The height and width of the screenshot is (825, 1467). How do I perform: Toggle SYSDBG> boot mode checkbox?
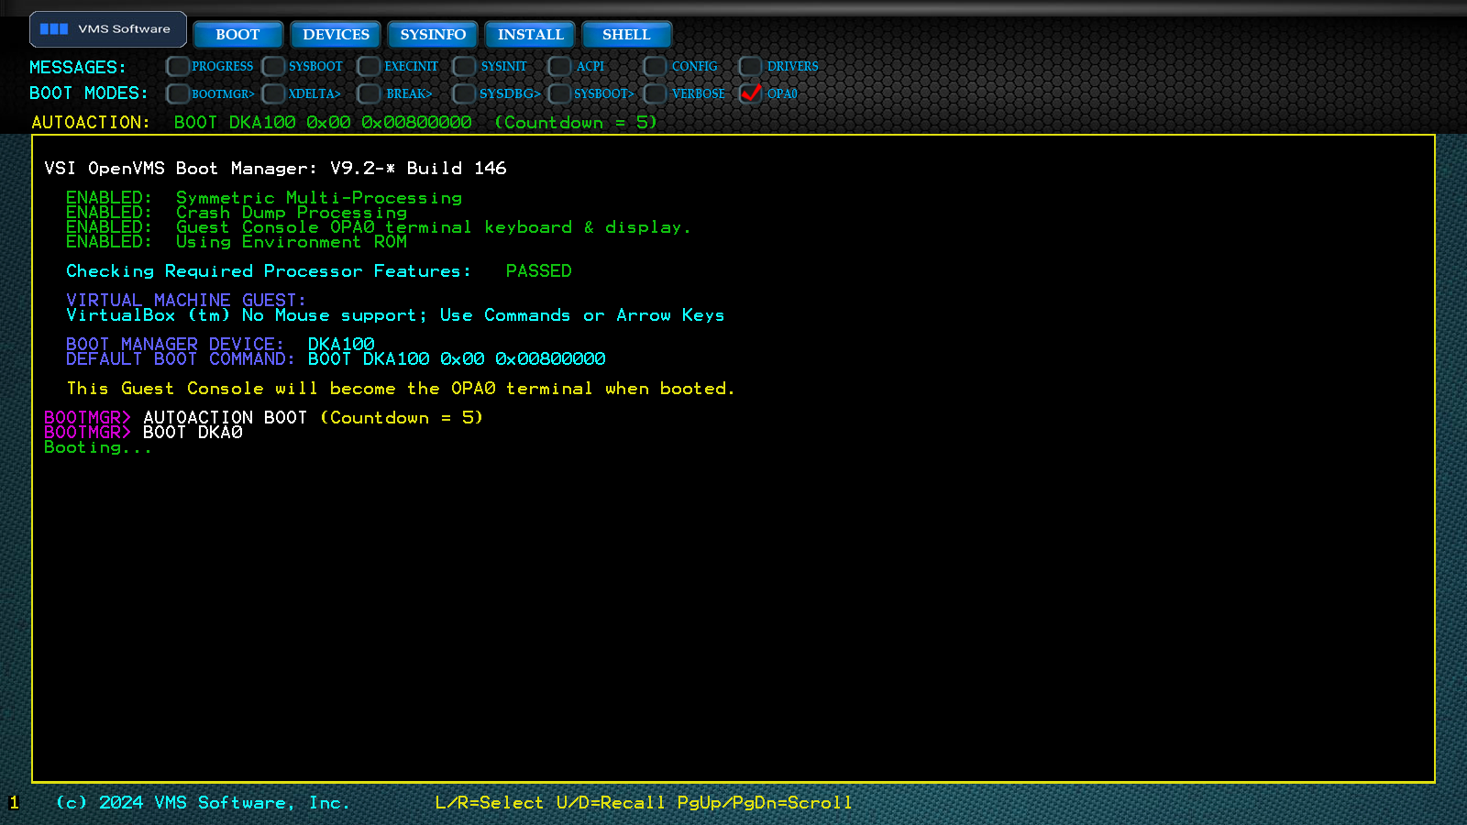[464, 93]
